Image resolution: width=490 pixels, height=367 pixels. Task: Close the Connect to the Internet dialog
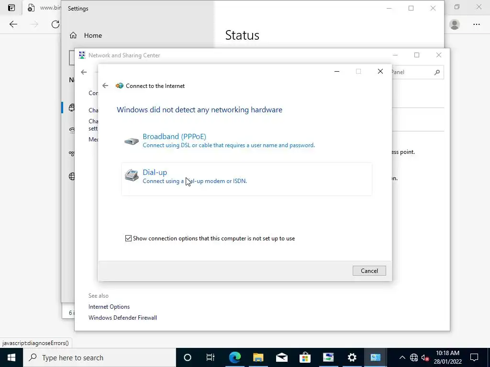click(380, 72)
